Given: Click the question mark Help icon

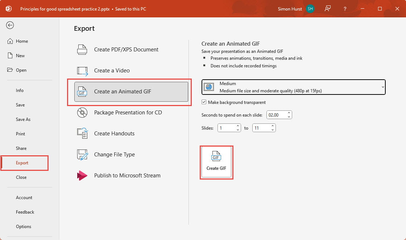Looking at the screenshot, I should (x=345, y=9).
